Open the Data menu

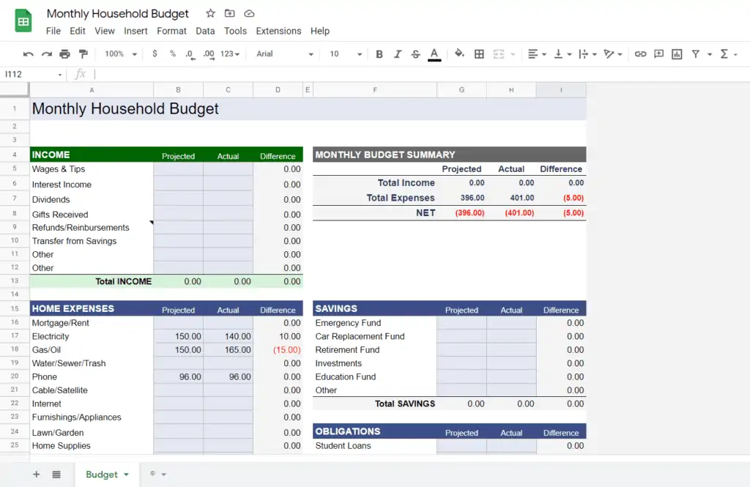205,31
